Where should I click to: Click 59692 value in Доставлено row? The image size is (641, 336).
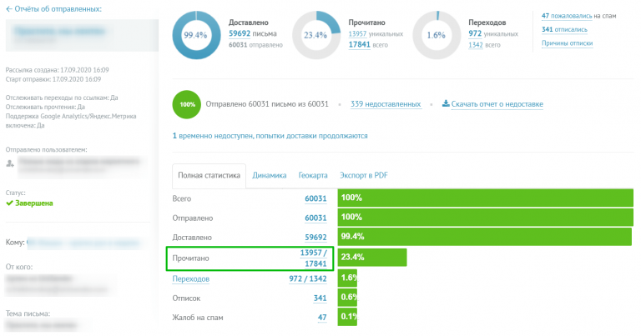coord(315,238)
